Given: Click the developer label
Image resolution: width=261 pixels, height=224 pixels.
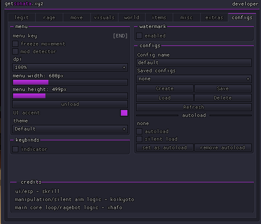Looking at the screenshot, I should coord(245,4).
